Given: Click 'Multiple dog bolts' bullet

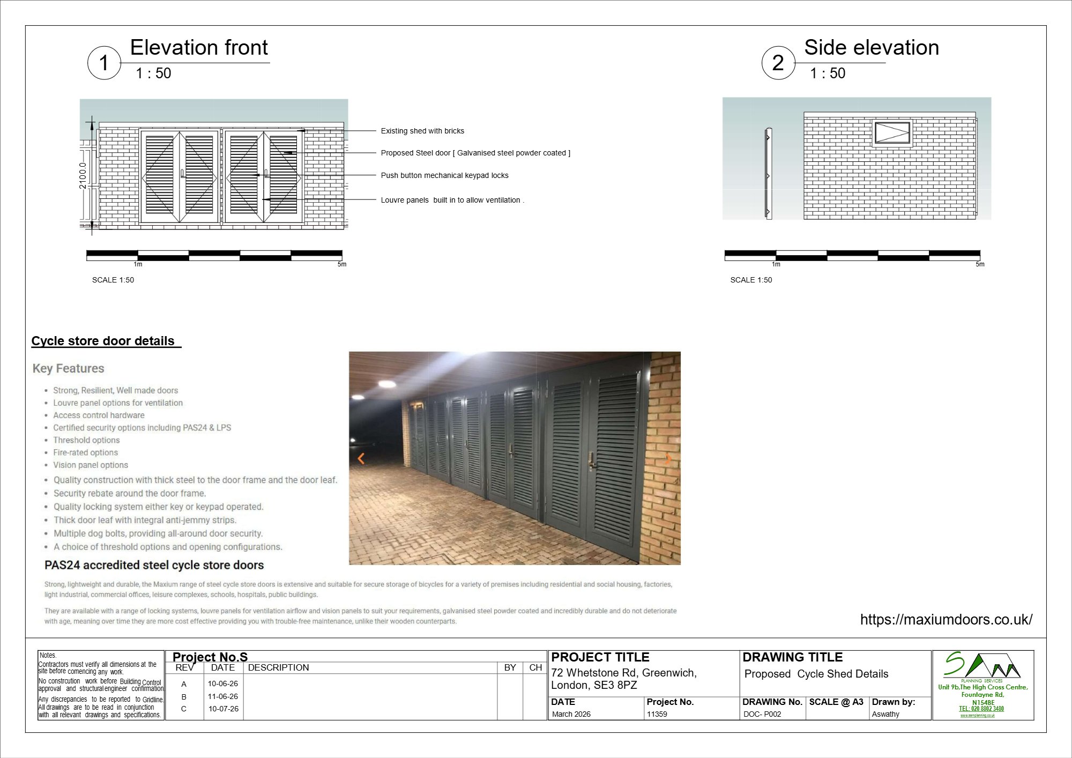Looking at the screenshot, I should pos(158,533).
